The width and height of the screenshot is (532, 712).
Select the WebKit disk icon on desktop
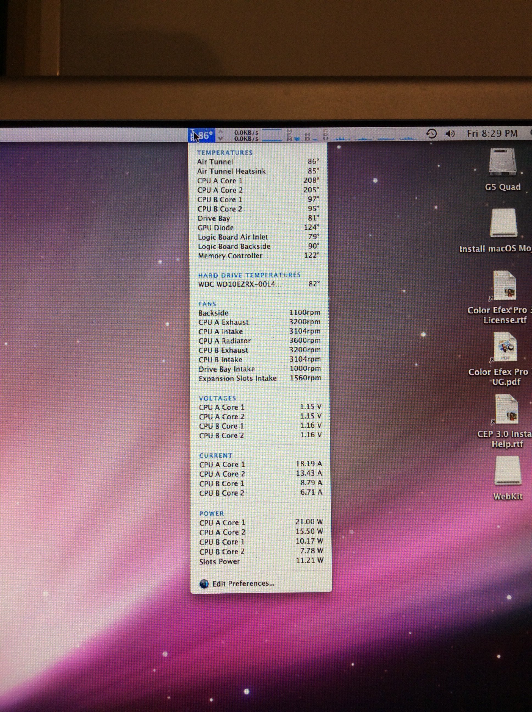[x=508, y=471]
